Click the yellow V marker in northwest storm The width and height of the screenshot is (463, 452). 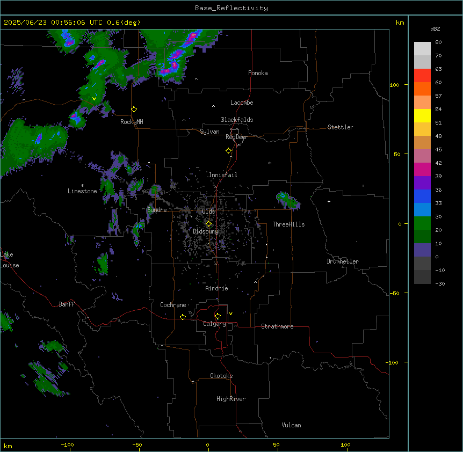pos(94,99)
